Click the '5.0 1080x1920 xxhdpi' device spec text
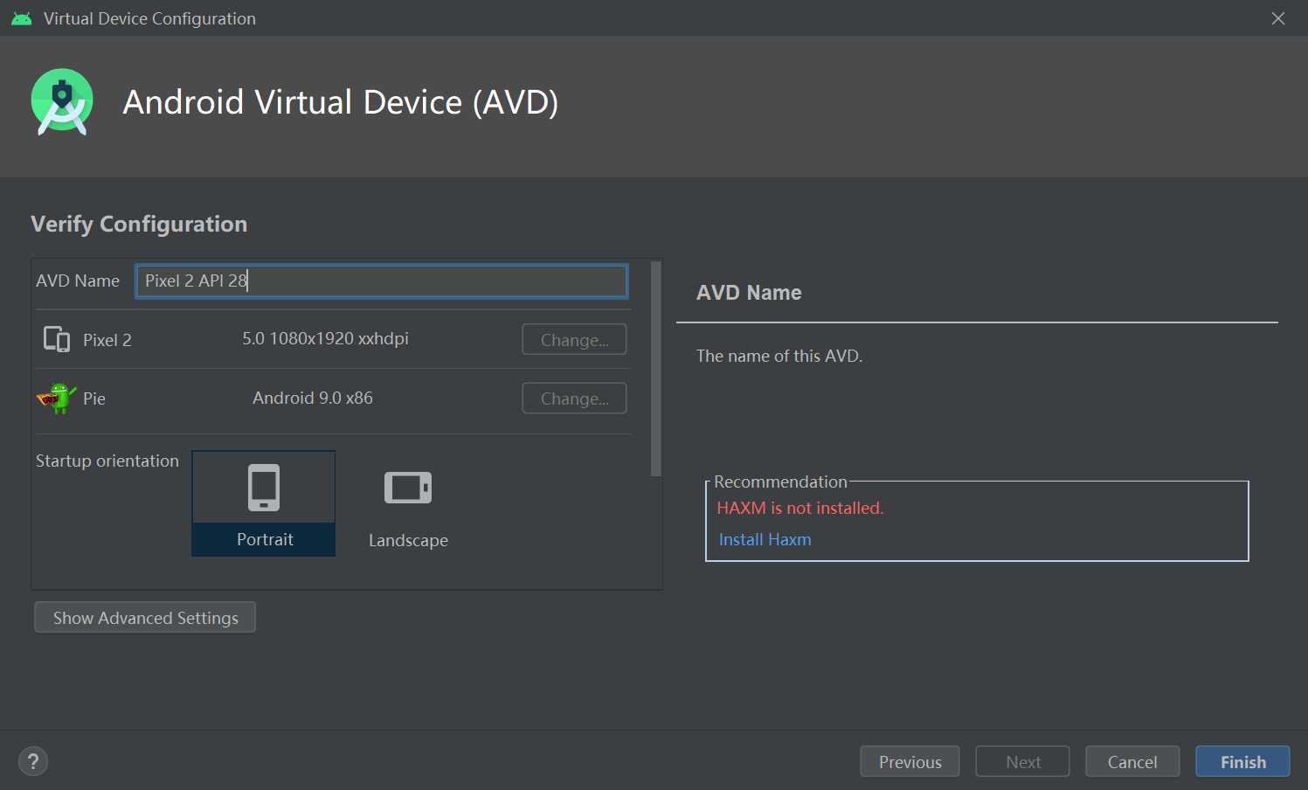Screen dimensions: 1308x790 pyautogui.click(x=325, y=339)
